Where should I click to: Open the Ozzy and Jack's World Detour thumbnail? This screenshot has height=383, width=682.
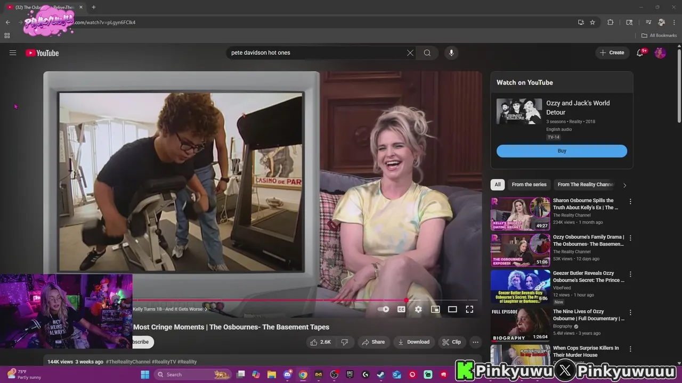tap(519, 111)
